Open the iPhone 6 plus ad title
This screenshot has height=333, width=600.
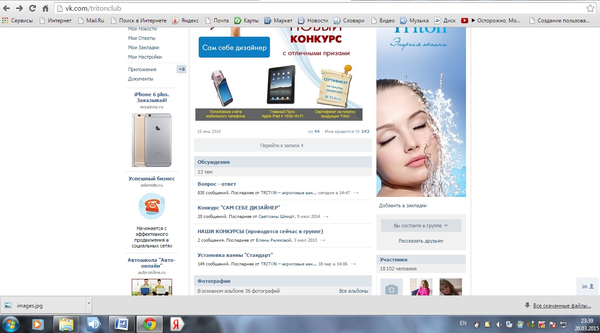(152, 98)
